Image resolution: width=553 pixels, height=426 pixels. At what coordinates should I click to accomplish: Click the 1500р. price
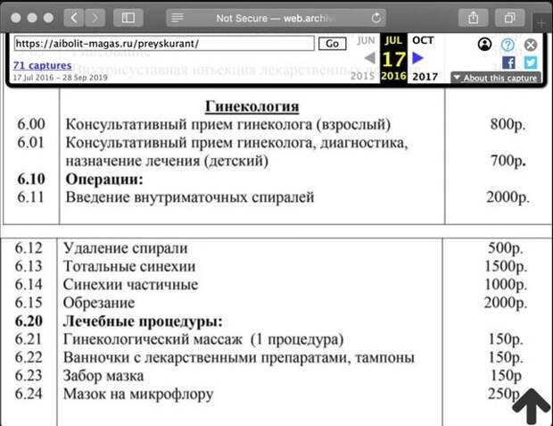(x=506, y=266)
